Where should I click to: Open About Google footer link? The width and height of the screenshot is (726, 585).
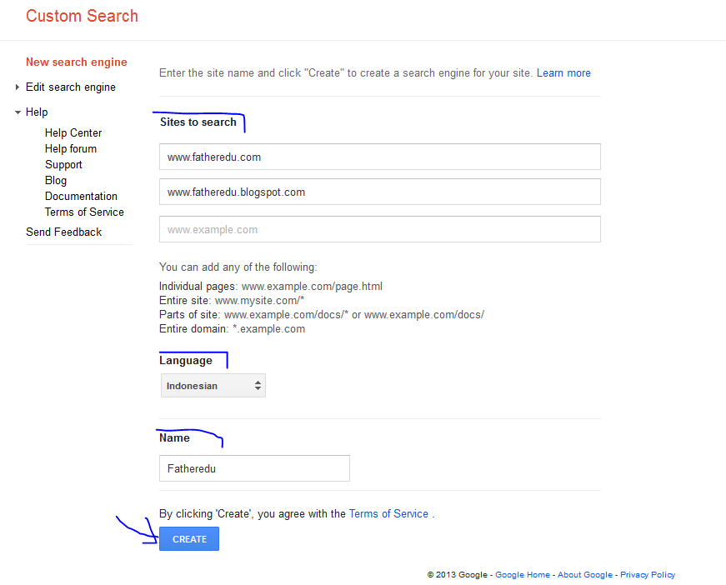point(585,574)
